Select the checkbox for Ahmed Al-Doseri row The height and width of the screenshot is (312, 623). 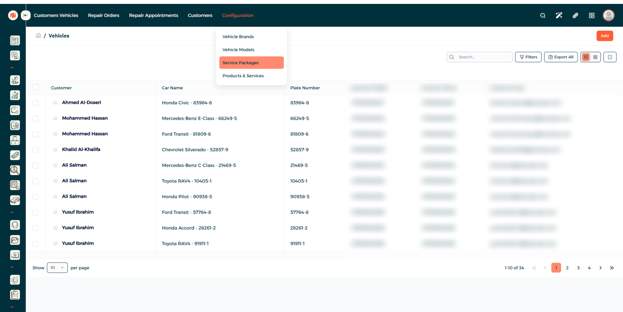[x=36, y=103]
